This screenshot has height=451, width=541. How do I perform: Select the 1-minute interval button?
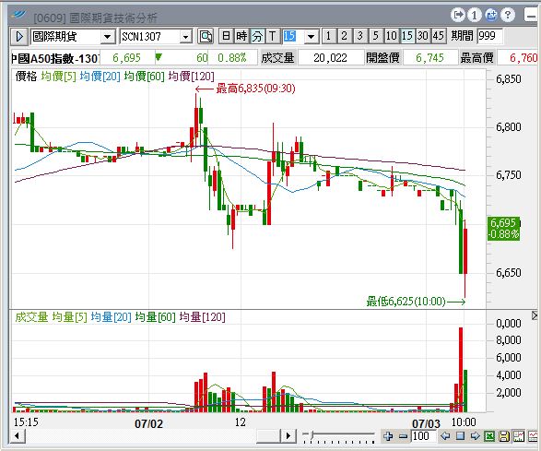(x=328, y=36)
